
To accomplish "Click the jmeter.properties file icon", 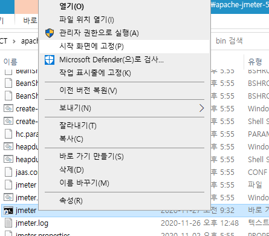I will [x=8, y=234].
